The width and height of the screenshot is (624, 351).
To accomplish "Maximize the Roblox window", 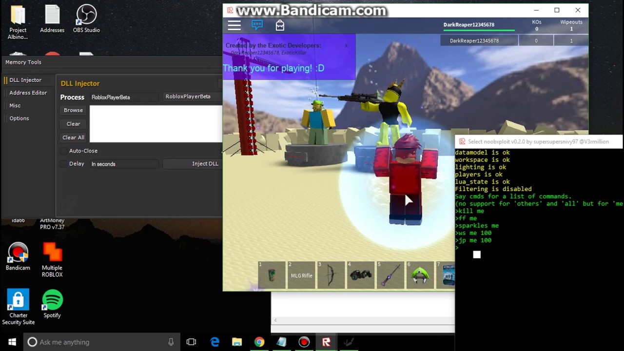I will 557,10.
